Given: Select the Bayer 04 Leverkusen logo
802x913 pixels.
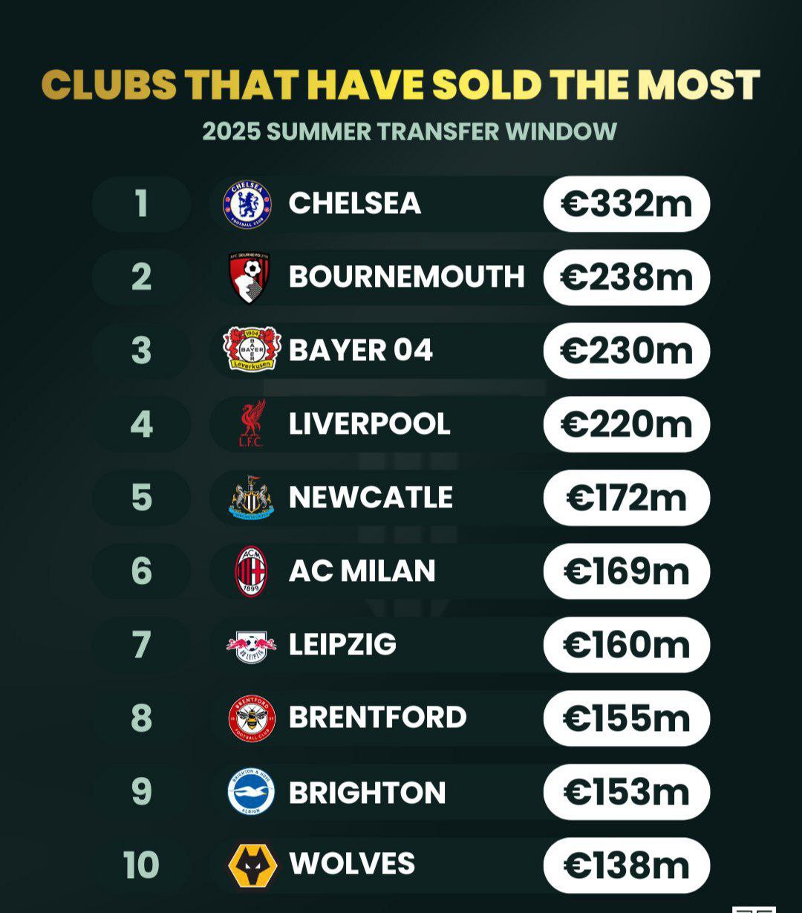Looking at the screenshot, I should 252,349.
